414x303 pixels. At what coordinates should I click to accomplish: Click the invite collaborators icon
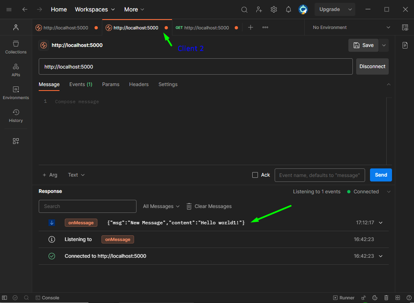pos(259,9)
